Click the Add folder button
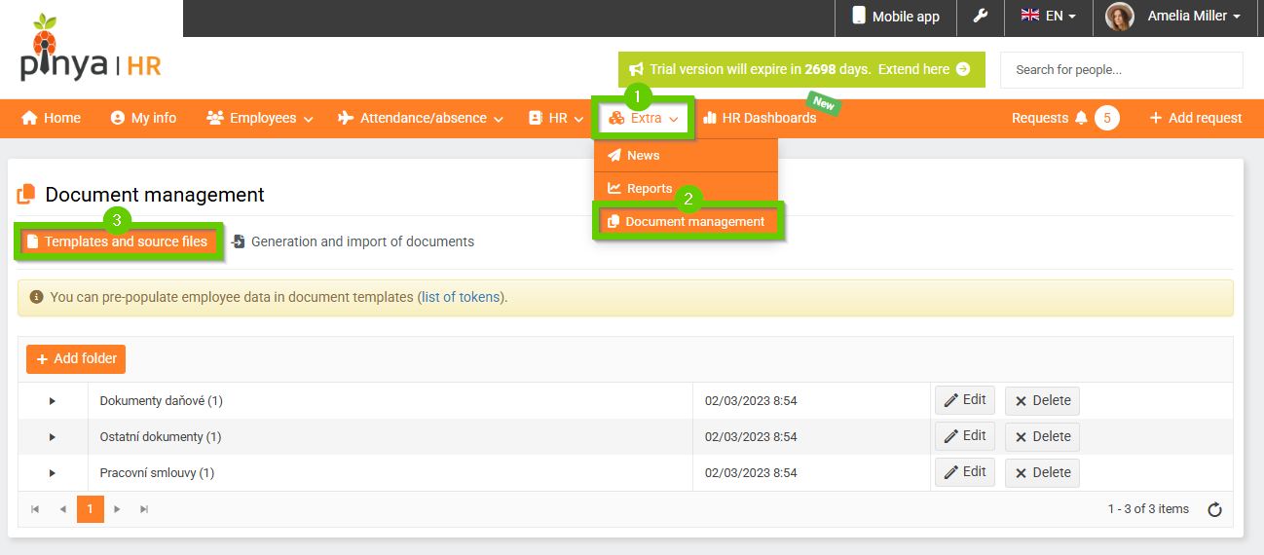 [76, 358]
